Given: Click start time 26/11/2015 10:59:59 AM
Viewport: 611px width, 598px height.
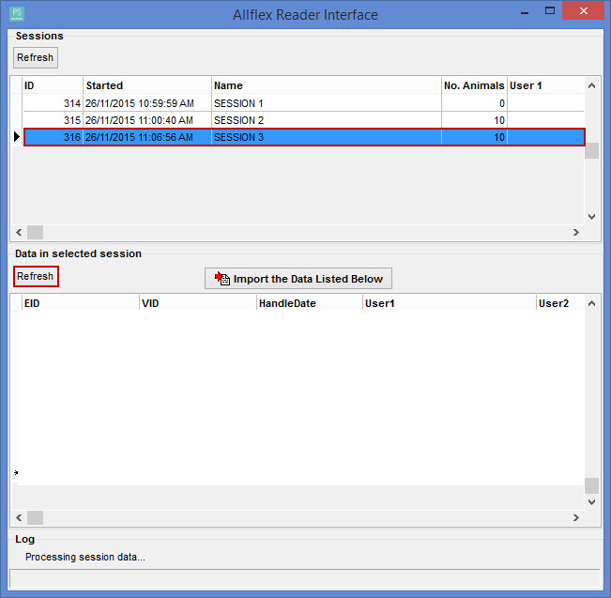Looking at the screenshot, I should (140, 103).
